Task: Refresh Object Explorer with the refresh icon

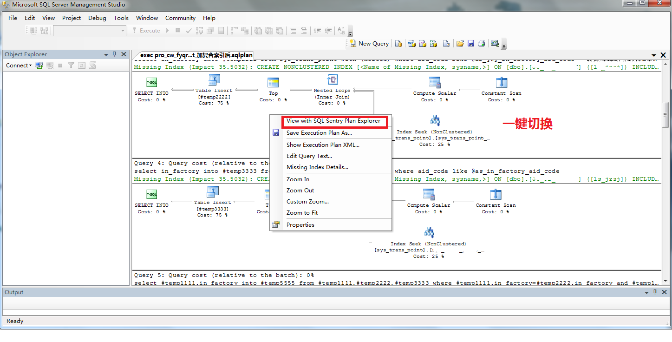Action: coord(81,66)
